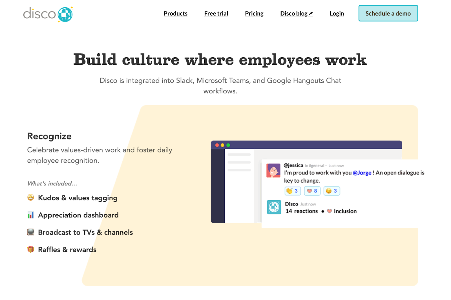Select the heart reaction emoji
451x300 pixels.
312,191
